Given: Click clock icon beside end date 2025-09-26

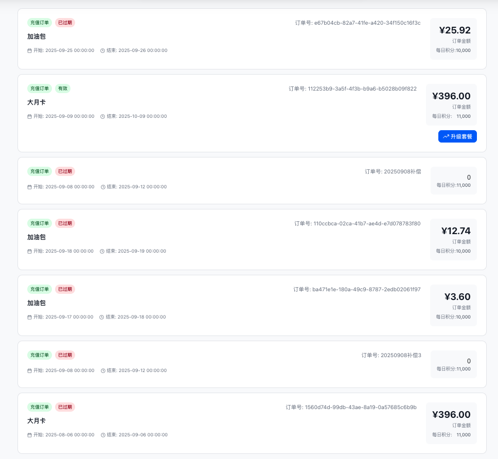Looking at the screenshot, I should (x=102, y=50).
